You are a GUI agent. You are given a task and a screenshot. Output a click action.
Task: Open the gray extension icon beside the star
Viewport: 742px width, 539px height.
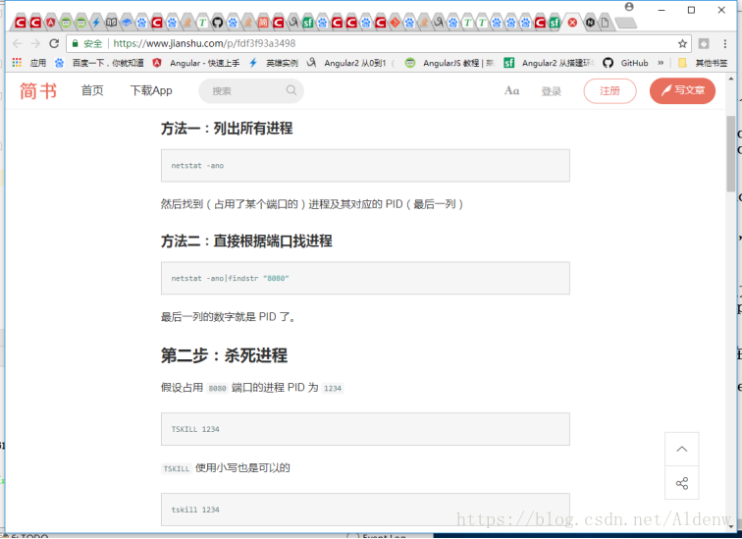coord(704,43)
